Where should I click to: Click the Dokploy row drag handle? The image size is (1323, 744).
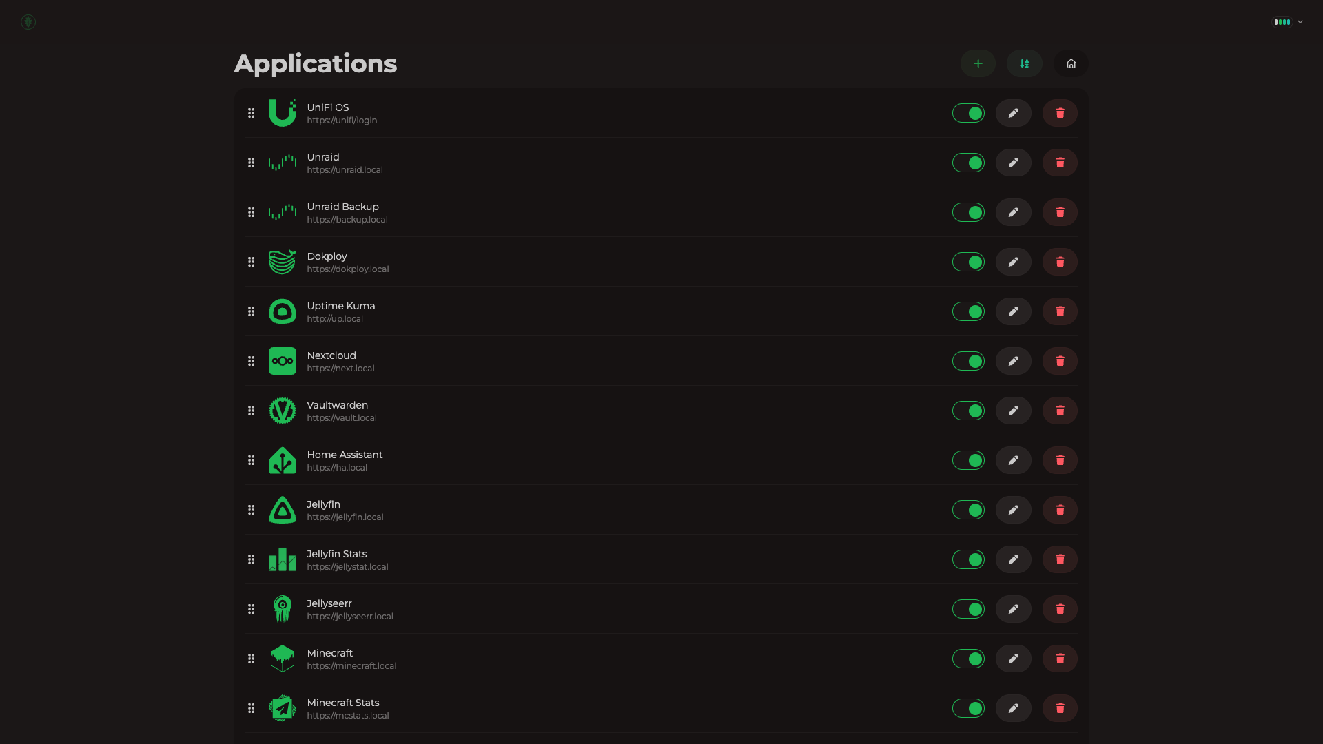252,262
